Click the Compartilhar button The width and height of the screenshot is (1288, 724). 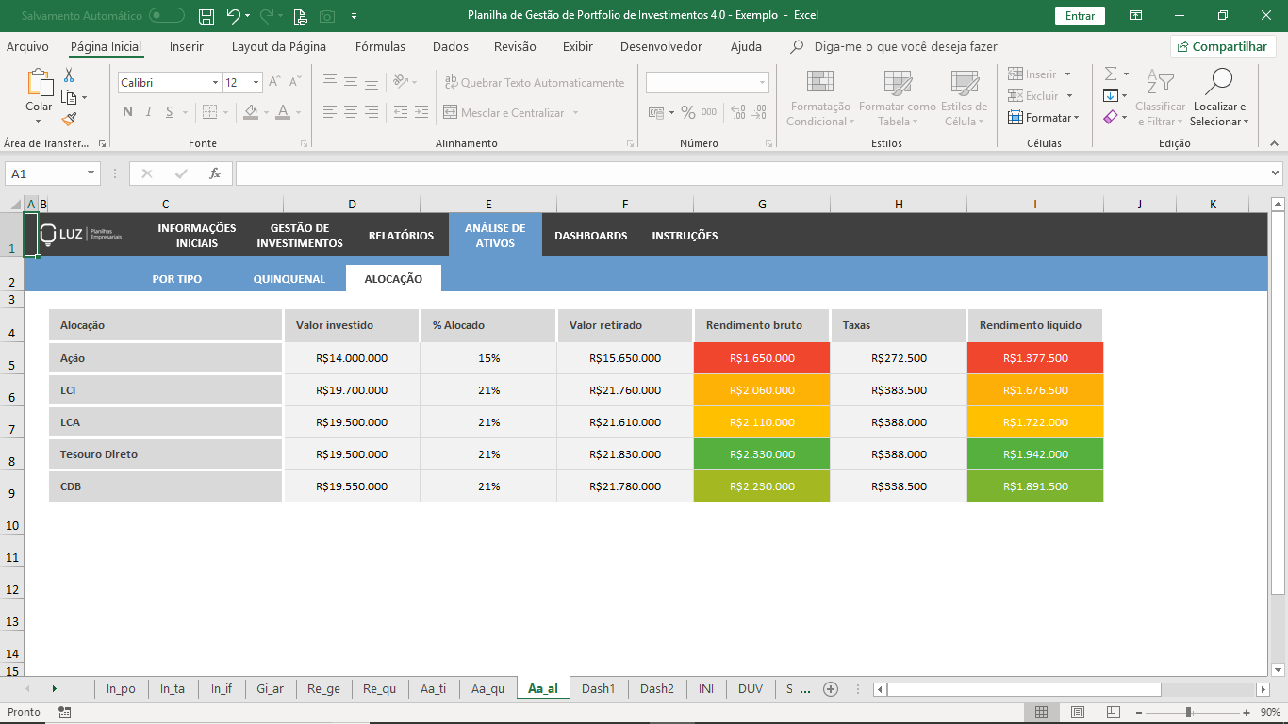pyautogui.click(x=1223, y=46)
